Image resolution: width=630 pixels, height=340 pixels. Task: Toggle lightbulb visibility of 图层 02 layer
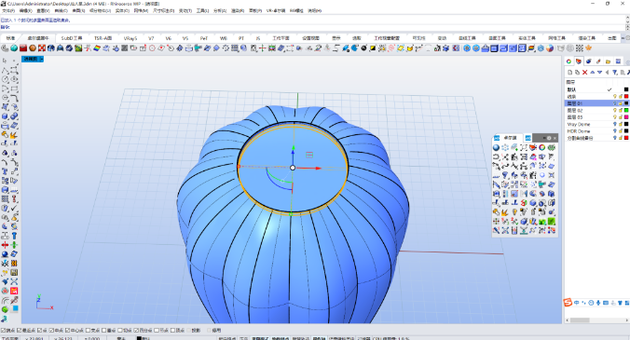point(614,111)
